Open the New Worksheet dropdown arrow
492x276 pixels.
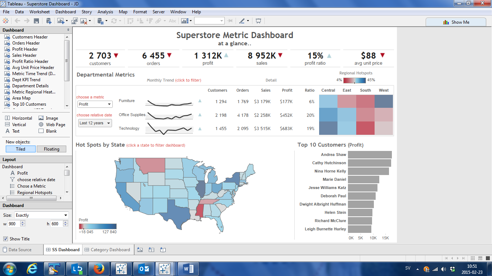click(67, 21)
